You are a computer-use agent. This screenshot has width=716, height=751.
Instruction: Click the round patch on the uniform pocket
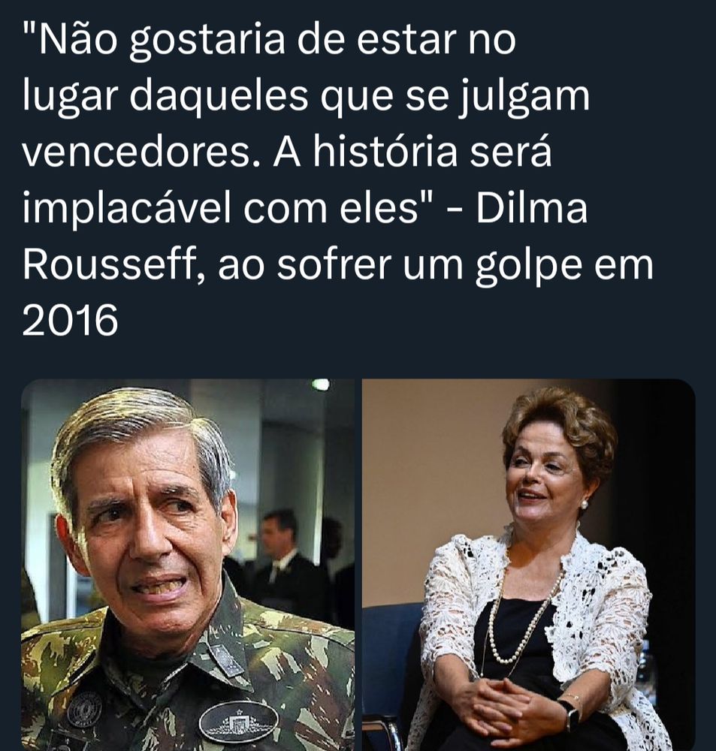tap(84, 710)
